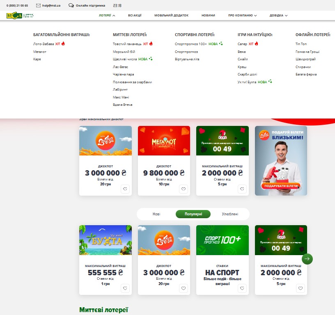Click the online support chat icon
335x315 pixels.
pyautogui.click(x=71, y=6)
